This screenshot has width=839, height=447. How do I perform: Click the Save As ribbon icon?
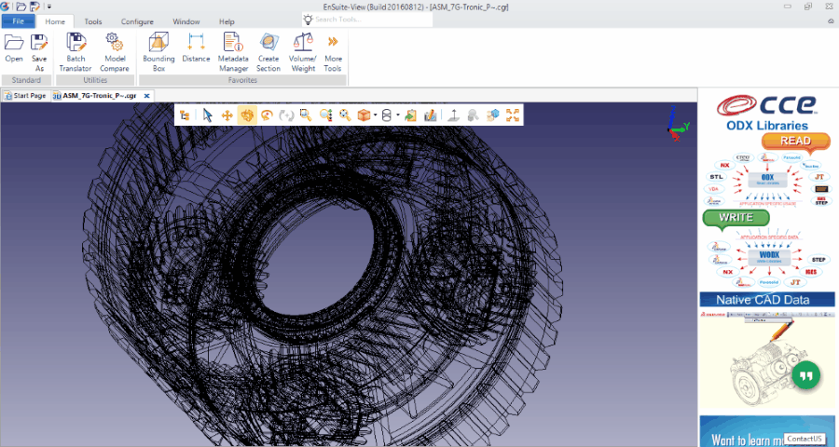[39, 52]
